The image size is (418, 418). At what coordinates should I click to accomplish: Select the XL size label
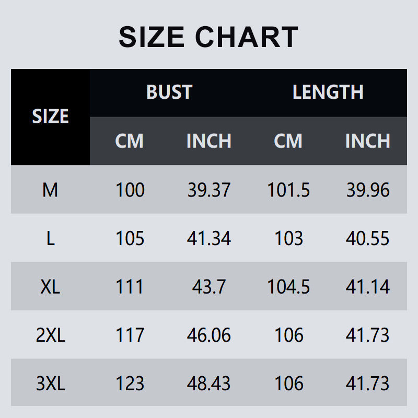click(x=50, y=287)
